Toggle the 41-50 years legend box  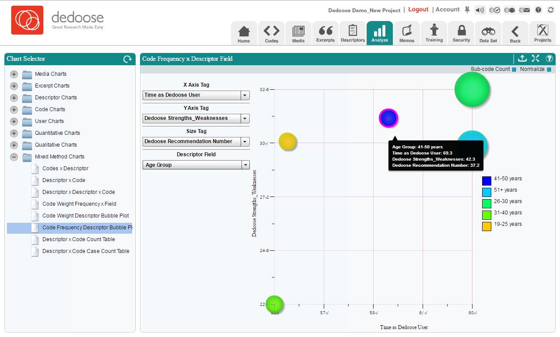point(486,181)
